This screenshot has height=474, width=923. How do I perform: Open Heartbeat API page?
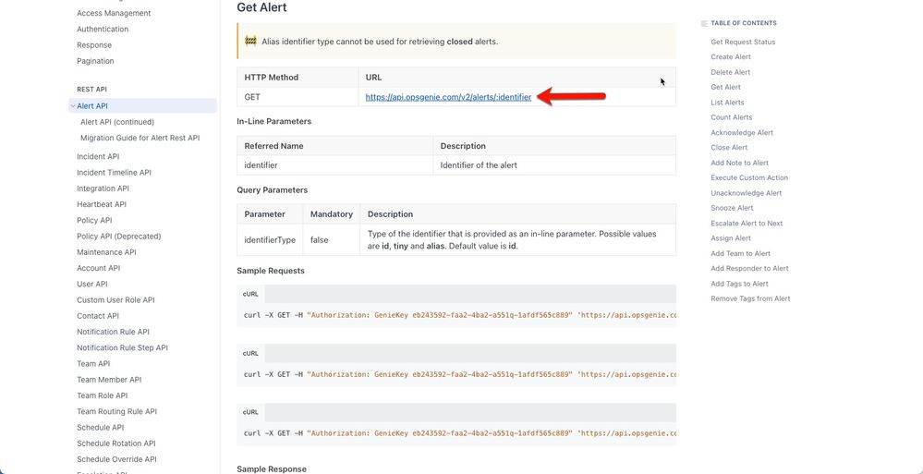pos(102,204)
